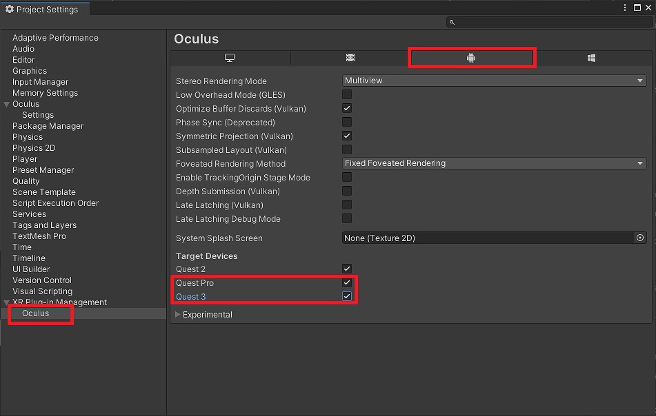The width and height of the screenshot is (656, 416).
Task: Expand the Experimental section
Action: tap(178, 315)
